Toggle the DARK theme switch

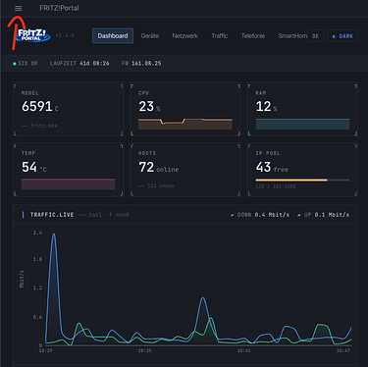point(342,36)
